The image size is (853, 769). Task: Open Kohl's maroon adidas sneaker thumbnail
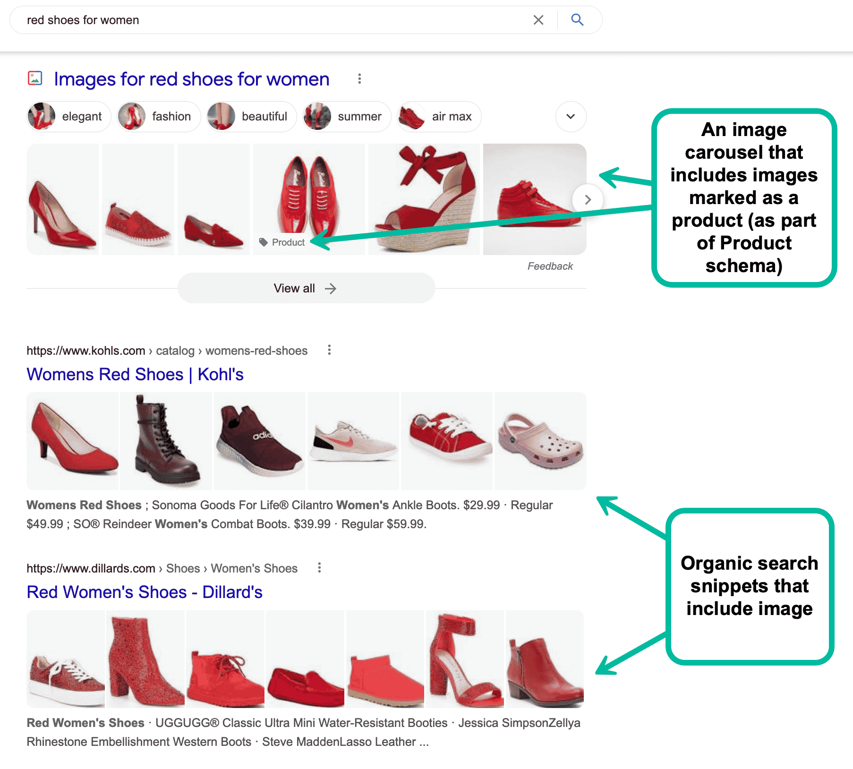[x=259, y=441]
